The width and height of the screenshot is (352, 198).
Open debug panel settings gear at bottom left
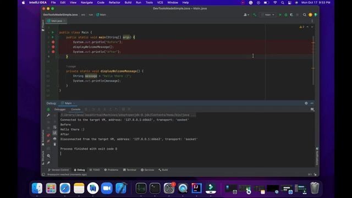pyautogui.click(x=48, y=156)
